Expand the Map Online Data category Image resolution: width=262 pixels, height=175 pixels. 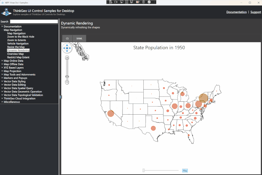click(2, 61)
